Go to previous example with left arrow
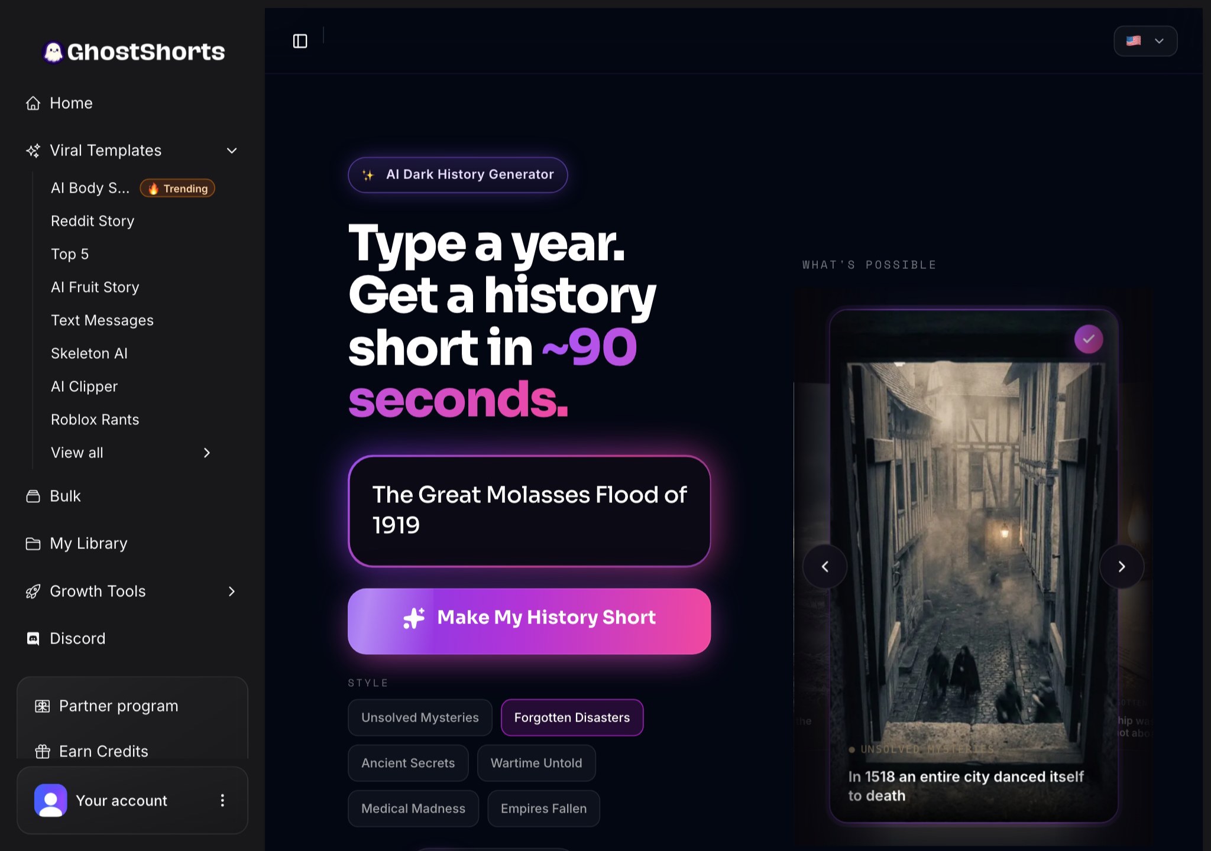The height and width of the screenshot is (851, 1211). tap(825, 567)
